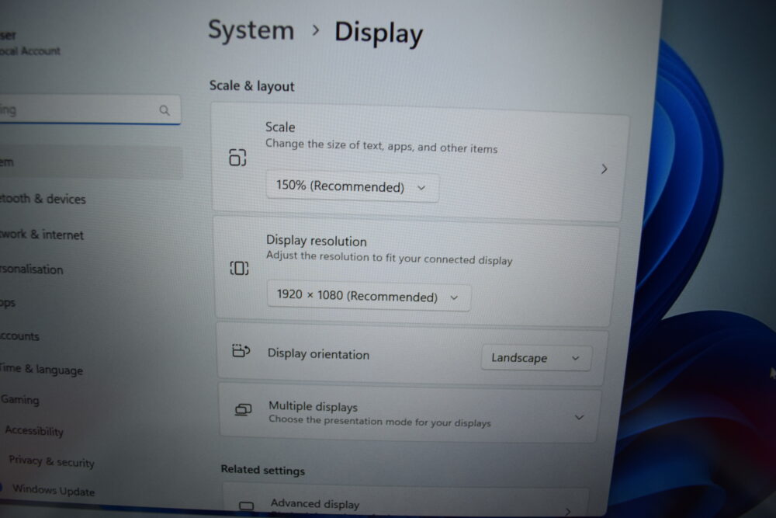The height and width of the screenshot is (518, 776).
Task: Expand the Multiple displays section chevron
Action: click(x=579, y=418)
